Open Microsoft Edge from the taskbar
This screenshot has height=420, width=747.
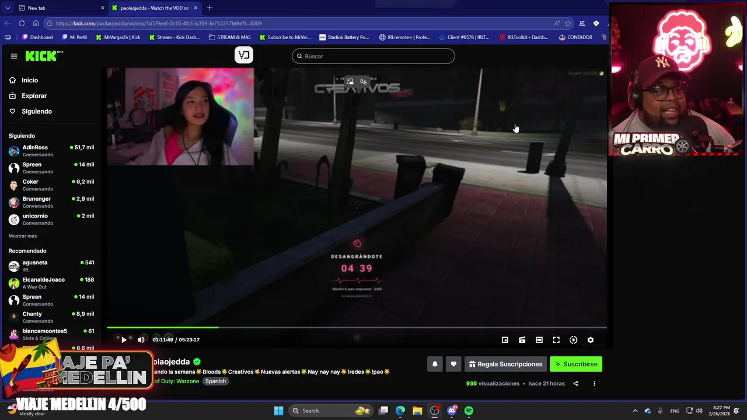(400, 411)
